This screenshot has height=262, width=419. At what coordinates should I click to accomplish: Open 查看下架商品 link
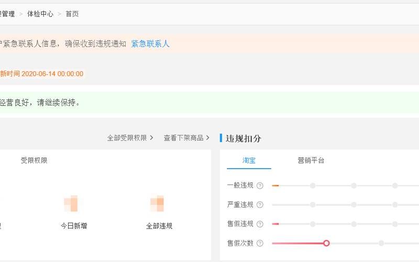[x=186, y=138]
